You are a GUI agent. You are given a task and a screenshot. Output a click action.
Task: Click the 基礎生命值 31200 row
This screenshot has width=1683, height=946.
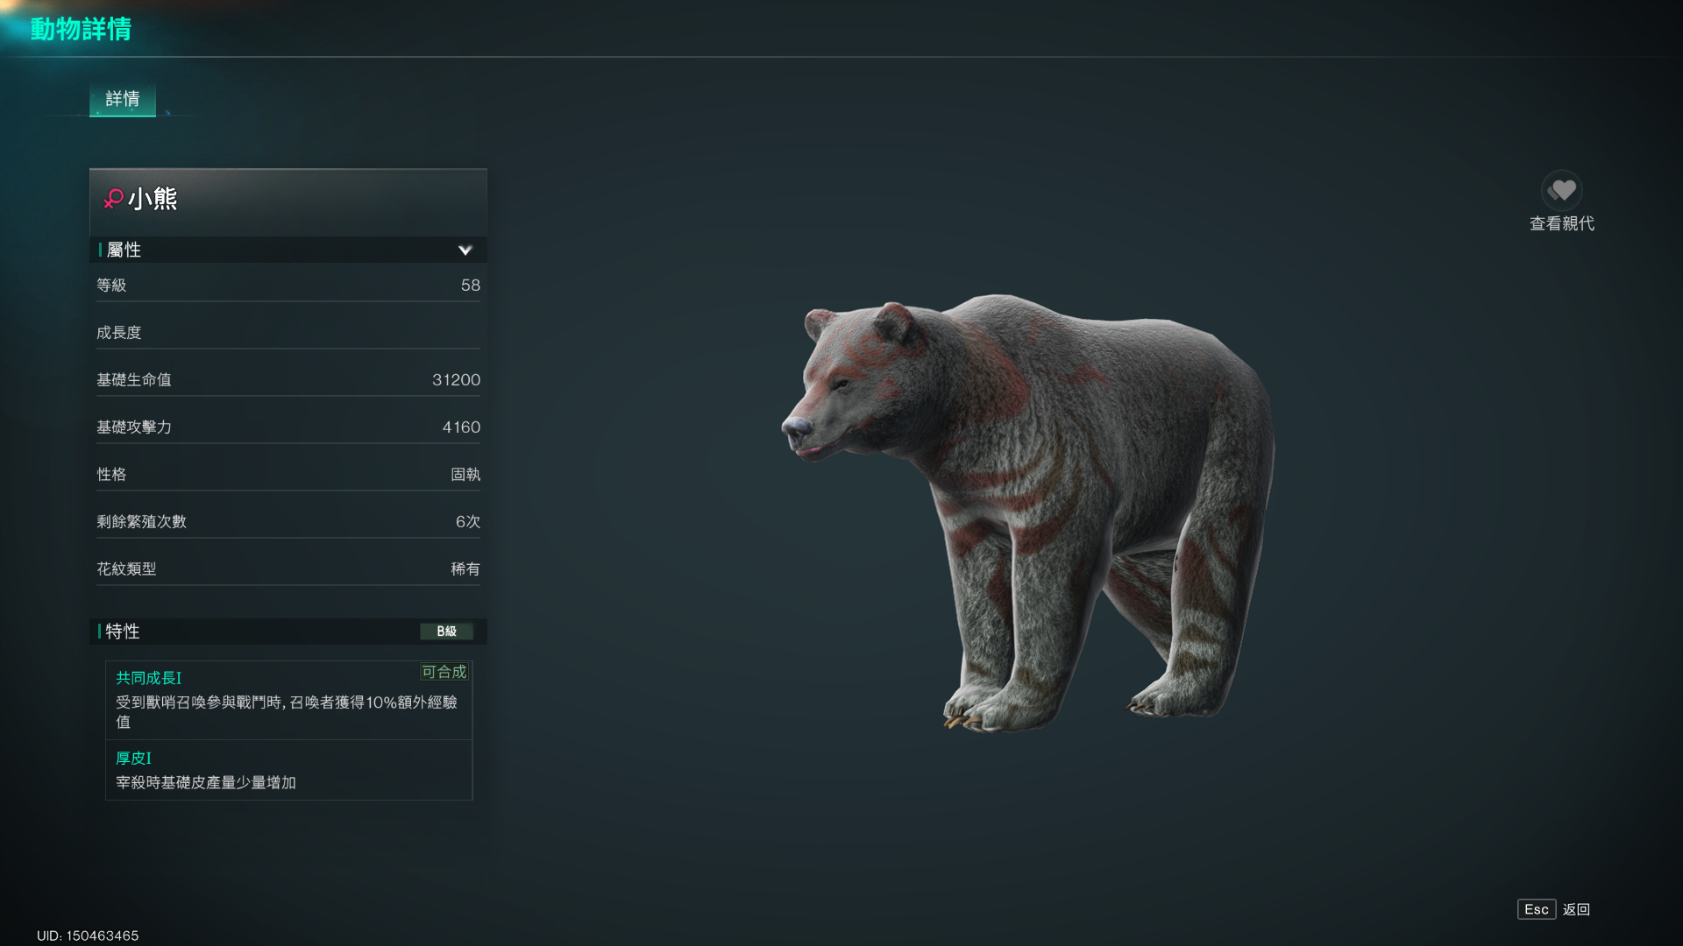point(288,380)
